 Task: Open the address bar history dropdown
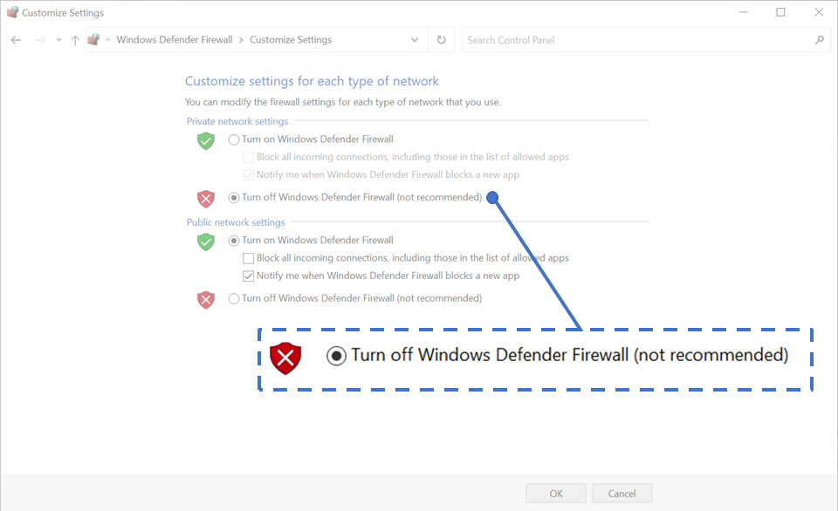pos(414,40)
